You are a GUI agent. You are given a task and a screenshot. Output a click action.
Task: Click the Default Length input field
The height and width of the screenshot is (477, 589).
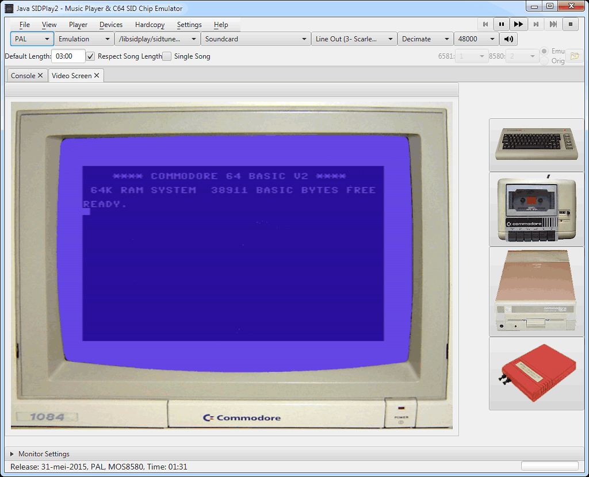68,56
